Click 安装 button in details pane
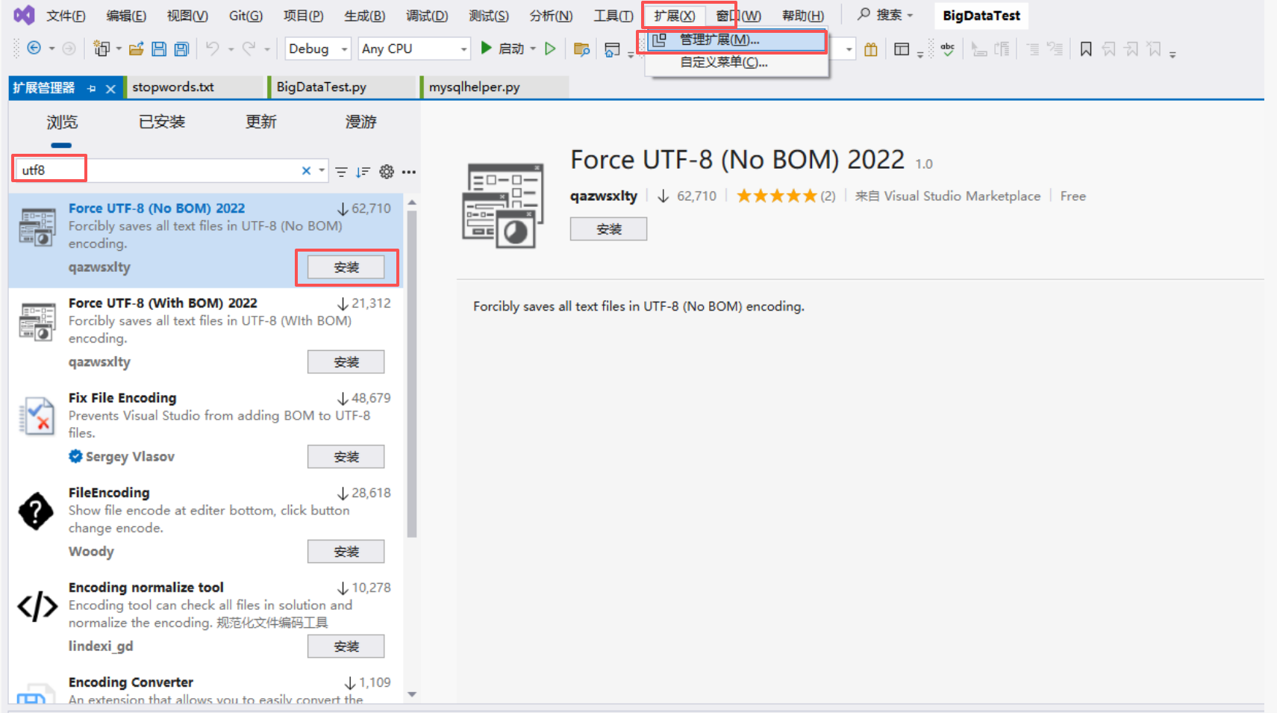This screenshot has height=713, width=1277. click(609, 229)
